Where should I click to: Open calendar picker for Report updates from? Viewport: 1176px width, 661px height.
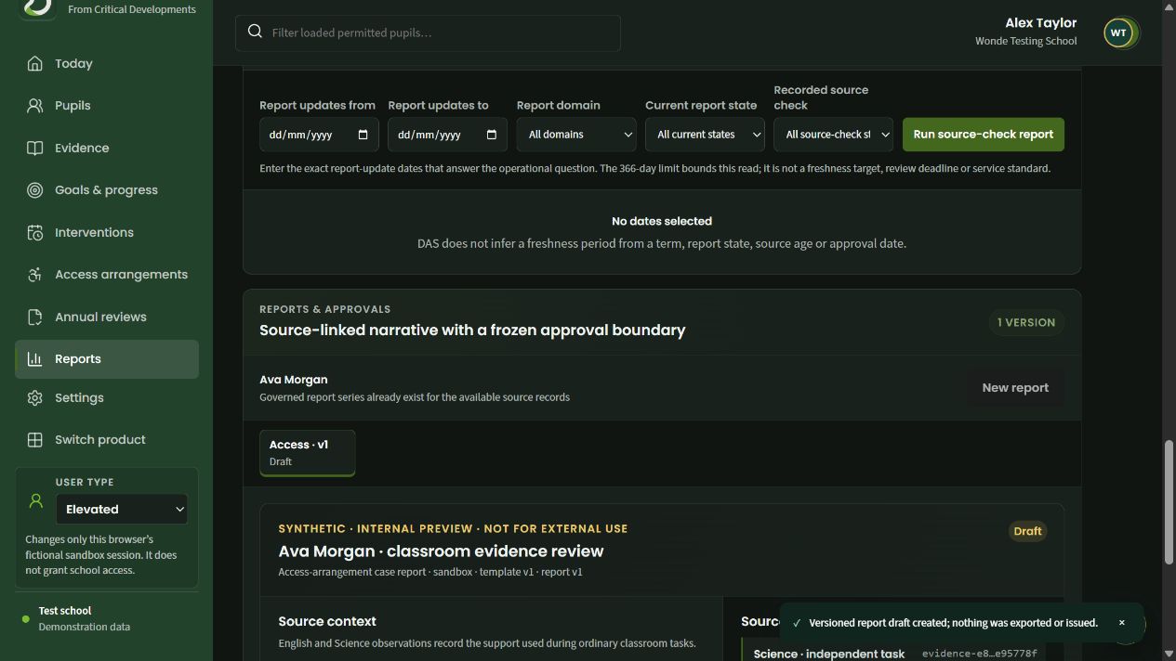363,135
